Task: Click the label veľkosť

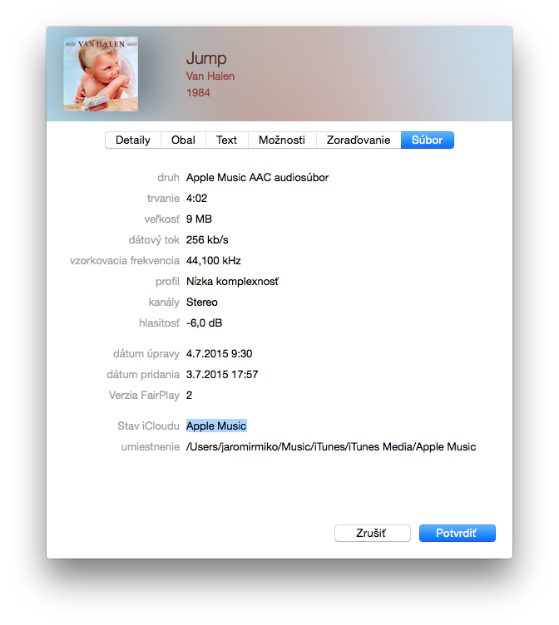Action: click(162, 219)
